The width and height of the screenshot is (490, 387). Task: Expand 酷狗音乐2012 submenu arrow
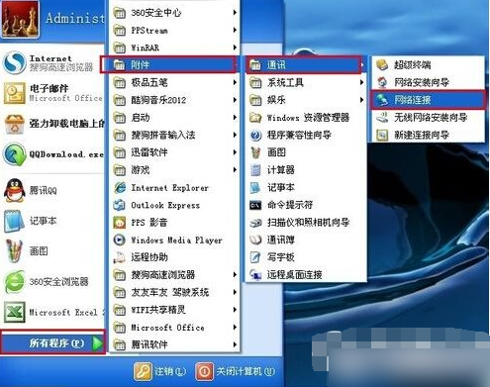coord(235,100)
